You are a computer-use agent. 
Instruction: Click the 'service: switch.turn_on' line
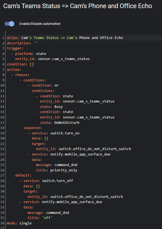pos(54,133)
